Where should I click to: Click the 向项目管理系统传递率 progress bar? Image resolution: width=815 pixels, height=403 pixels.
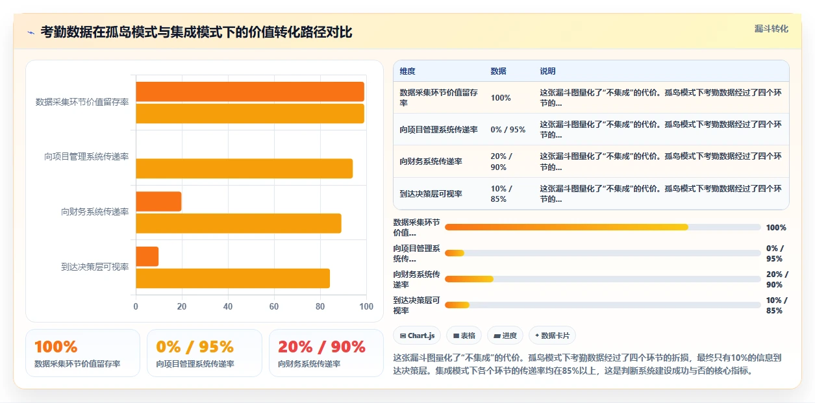tap(603, 253)
